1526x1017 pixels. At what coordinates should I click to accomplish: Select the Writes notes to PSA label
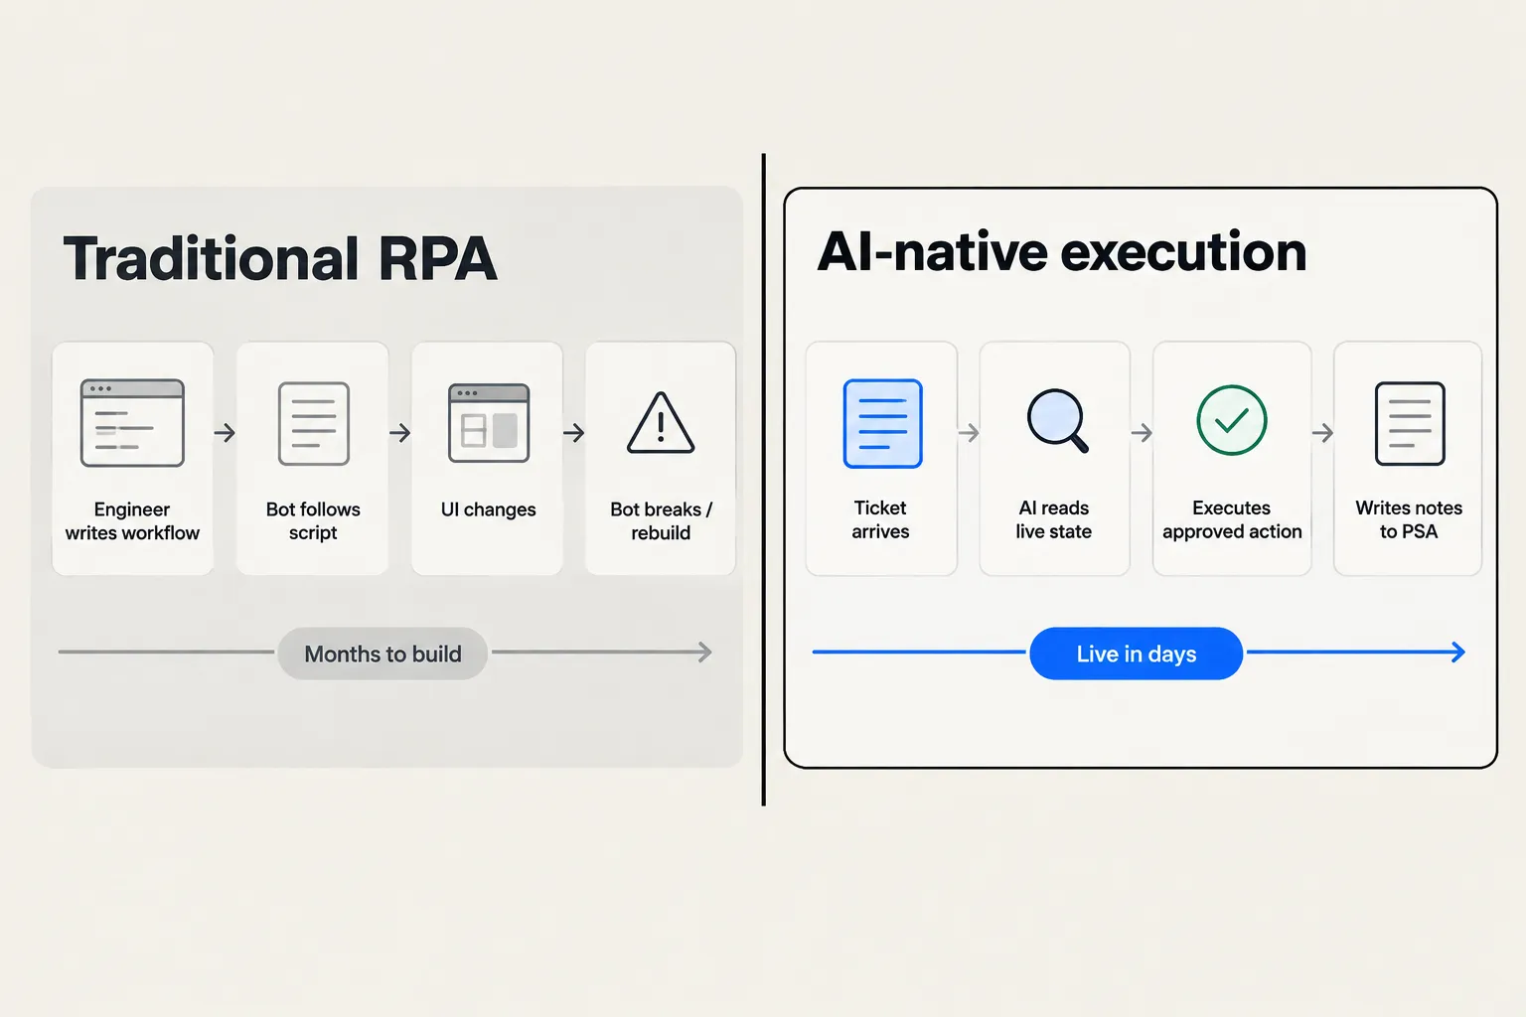(x=1409, y=519)
